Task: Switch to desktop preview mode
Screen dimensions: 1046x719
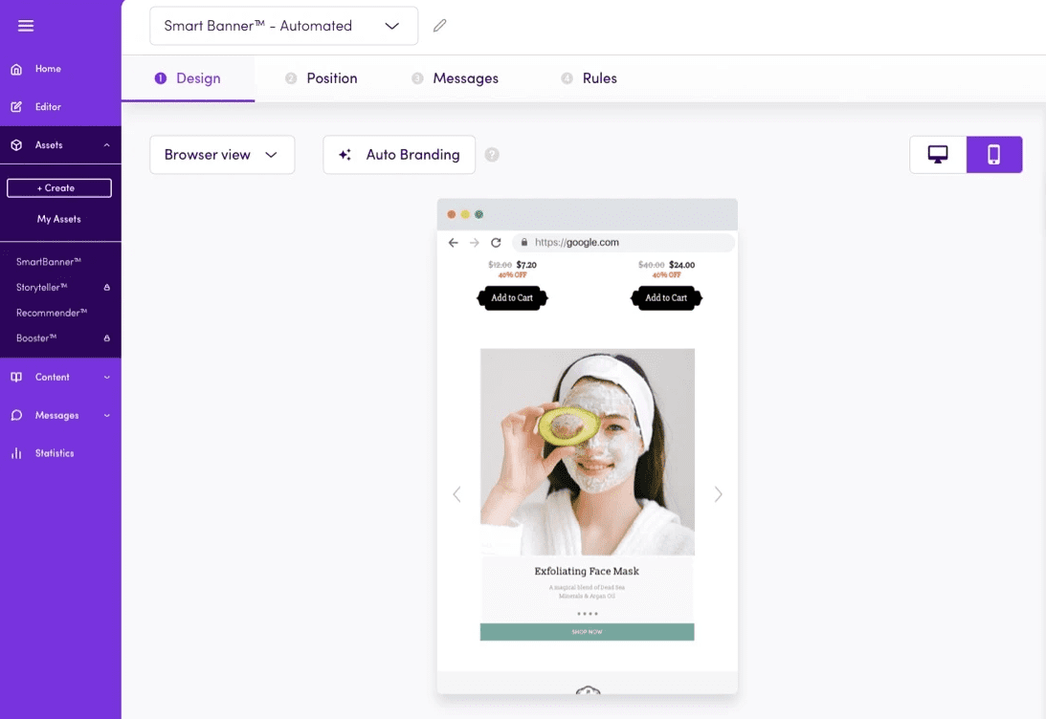Action: (x=938, y=155)
